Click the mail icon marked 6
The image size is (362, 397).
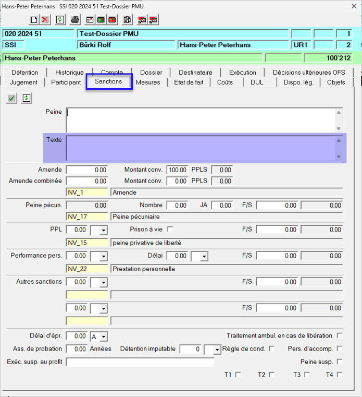153,20
